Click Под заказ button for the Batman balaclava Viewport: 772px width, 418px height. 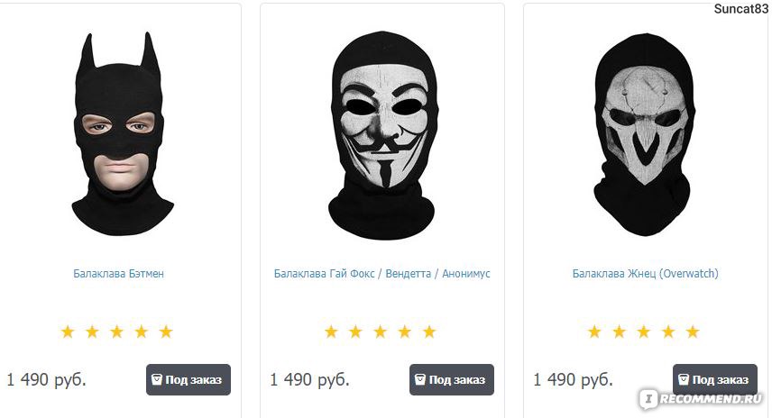coord(188,379)
